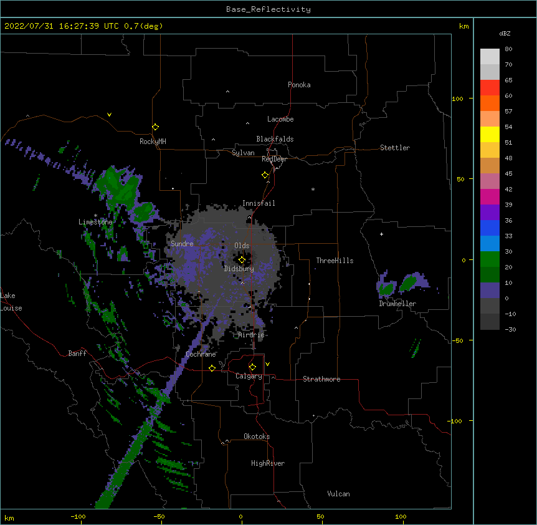Click the Didsbury city label

pos(239,269)
